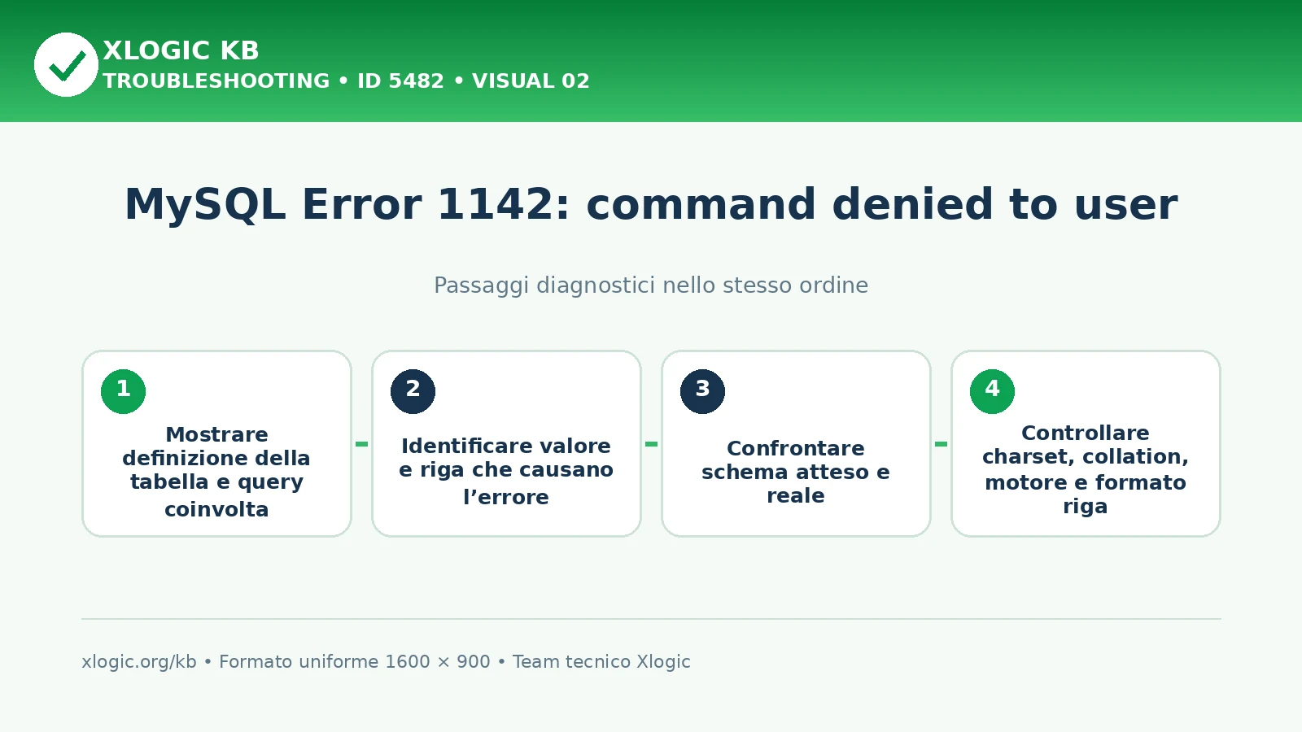
Task: Click 'Controllare charset, collation, motore e formato riga'
Action: pos(1086,469)
